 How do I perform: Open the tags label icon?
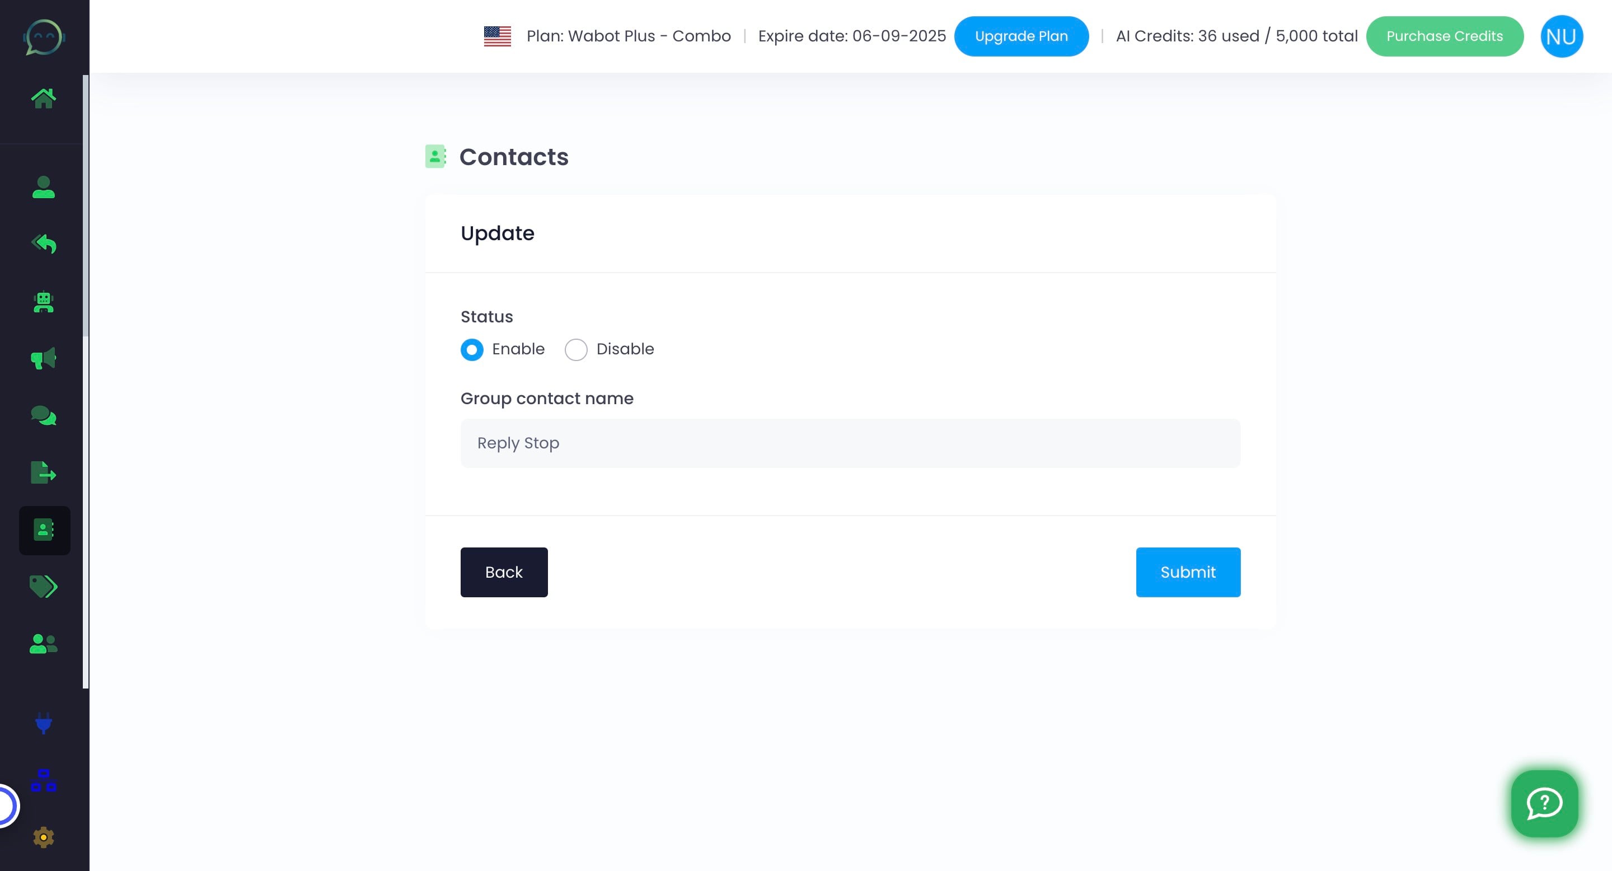point(43,586)
